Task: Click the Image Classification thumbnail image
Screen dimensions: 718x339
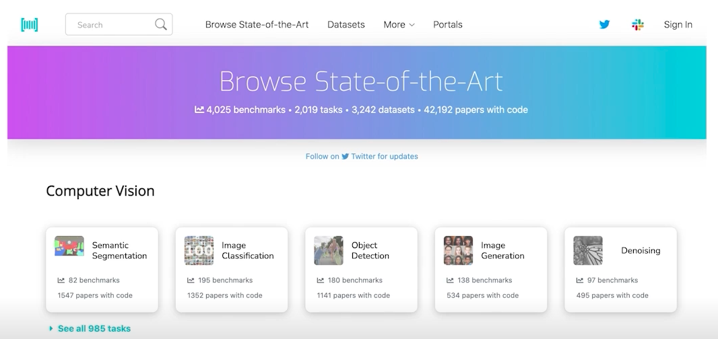Action: [199, 250]
